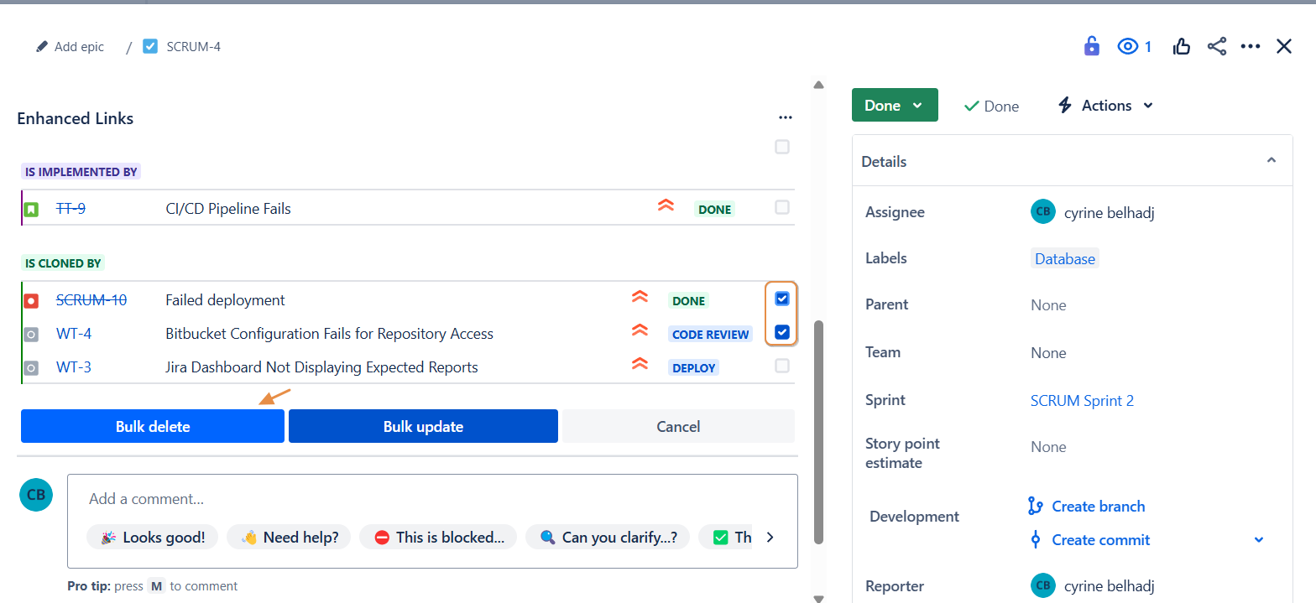Open the Enhanced Links options ellipsis

point(785,118)
